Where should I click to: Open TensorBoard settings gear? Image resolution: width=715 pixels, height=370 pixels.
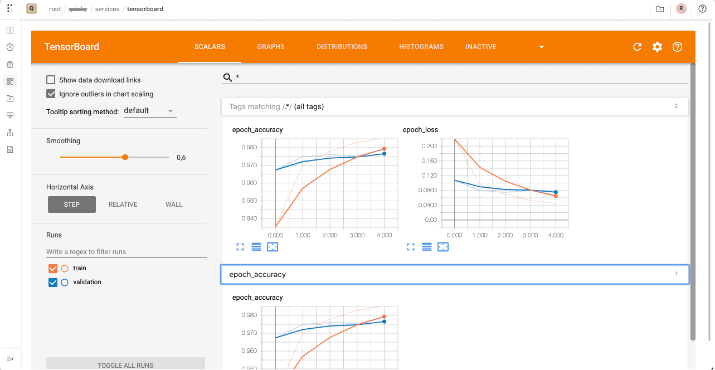click(657, 47)
